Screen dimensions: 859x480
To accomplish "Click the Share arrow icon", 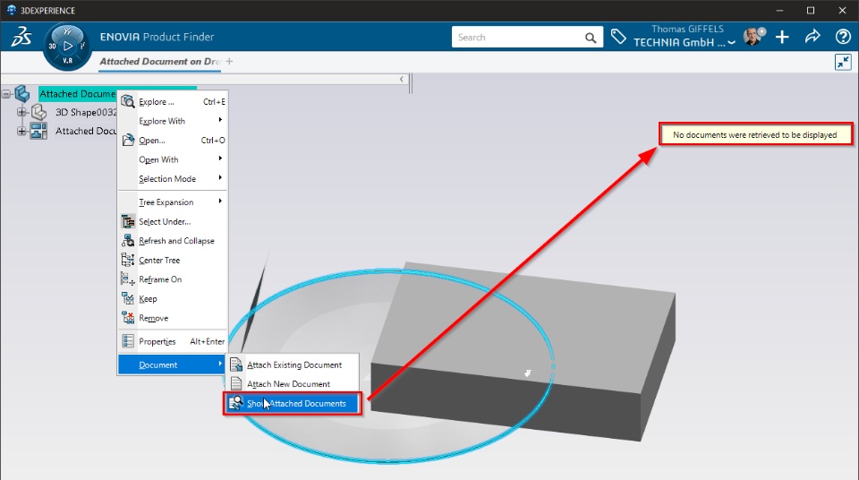I will coord(812,37).
